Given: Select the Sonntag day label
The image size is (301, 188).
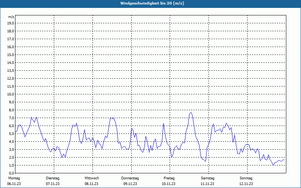Looking at the screenshot, I should tap(246, 178).
